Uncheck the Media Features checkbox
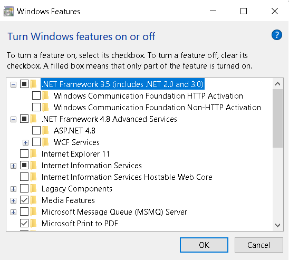Screen dimensions: 289x260 [24, 200]
